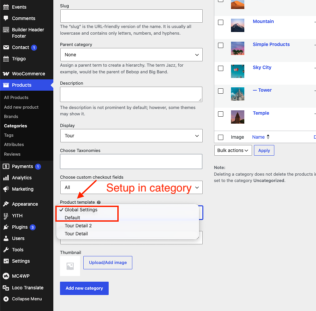The height and width of the screenshot is (311, 316).
Task: Select Global Settings template option
Action: pos(128,210)
